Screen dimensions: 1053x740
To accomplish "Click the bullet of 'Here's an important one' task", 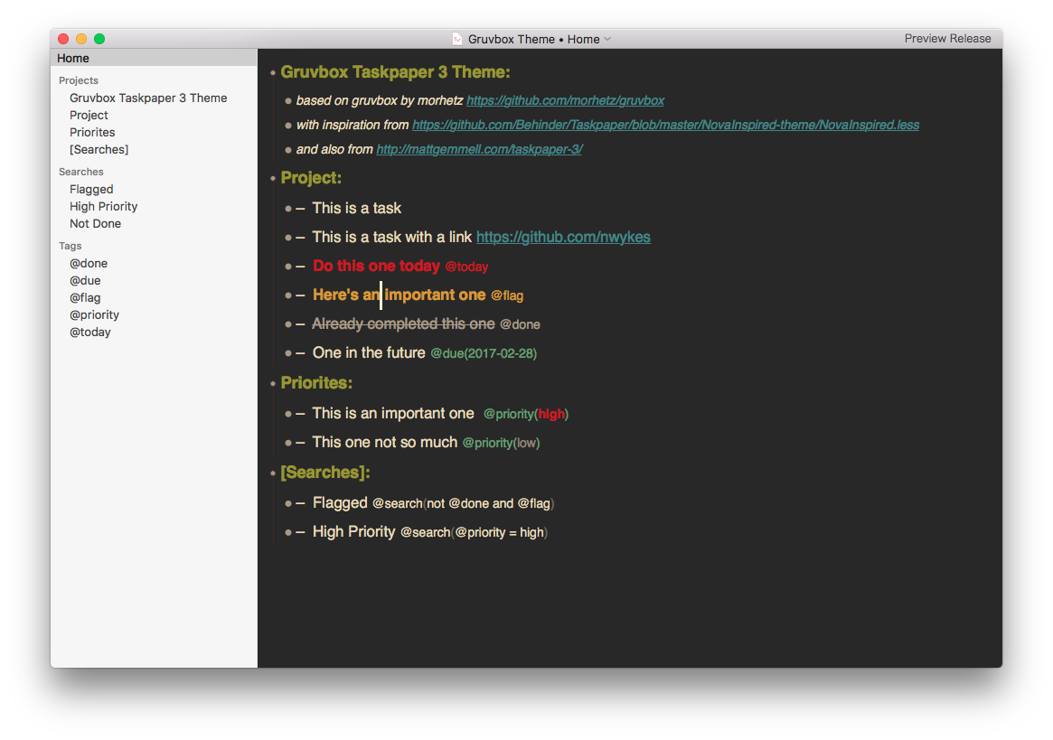I will coord(288,295).
